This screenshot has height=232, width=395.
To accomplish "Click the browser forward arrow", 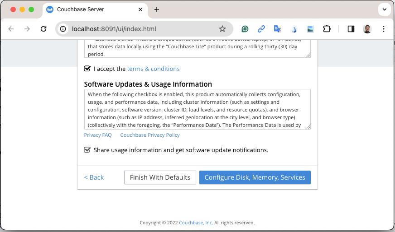I will pos(27,29).
